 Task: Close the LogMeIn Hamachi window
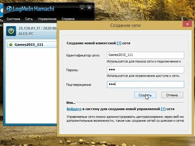89,8
